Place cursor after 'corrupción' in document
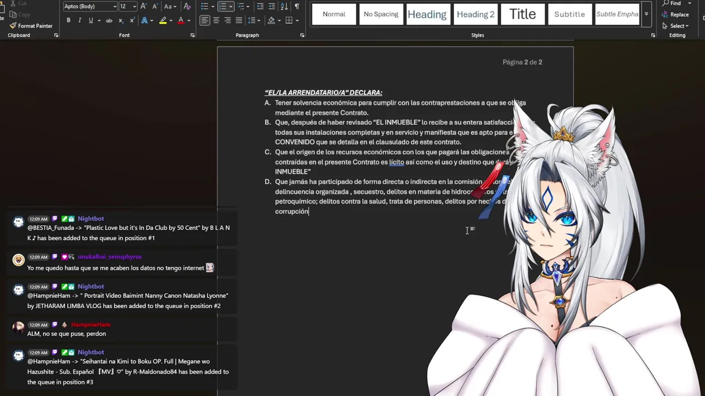Screen dimensions: 705x396 click(x=310, y=212)
